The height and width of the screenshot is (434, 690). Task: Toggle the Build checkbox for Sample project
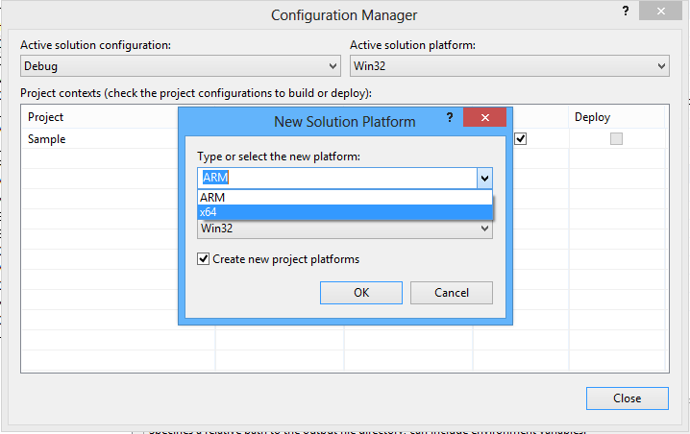pos(520,138)
